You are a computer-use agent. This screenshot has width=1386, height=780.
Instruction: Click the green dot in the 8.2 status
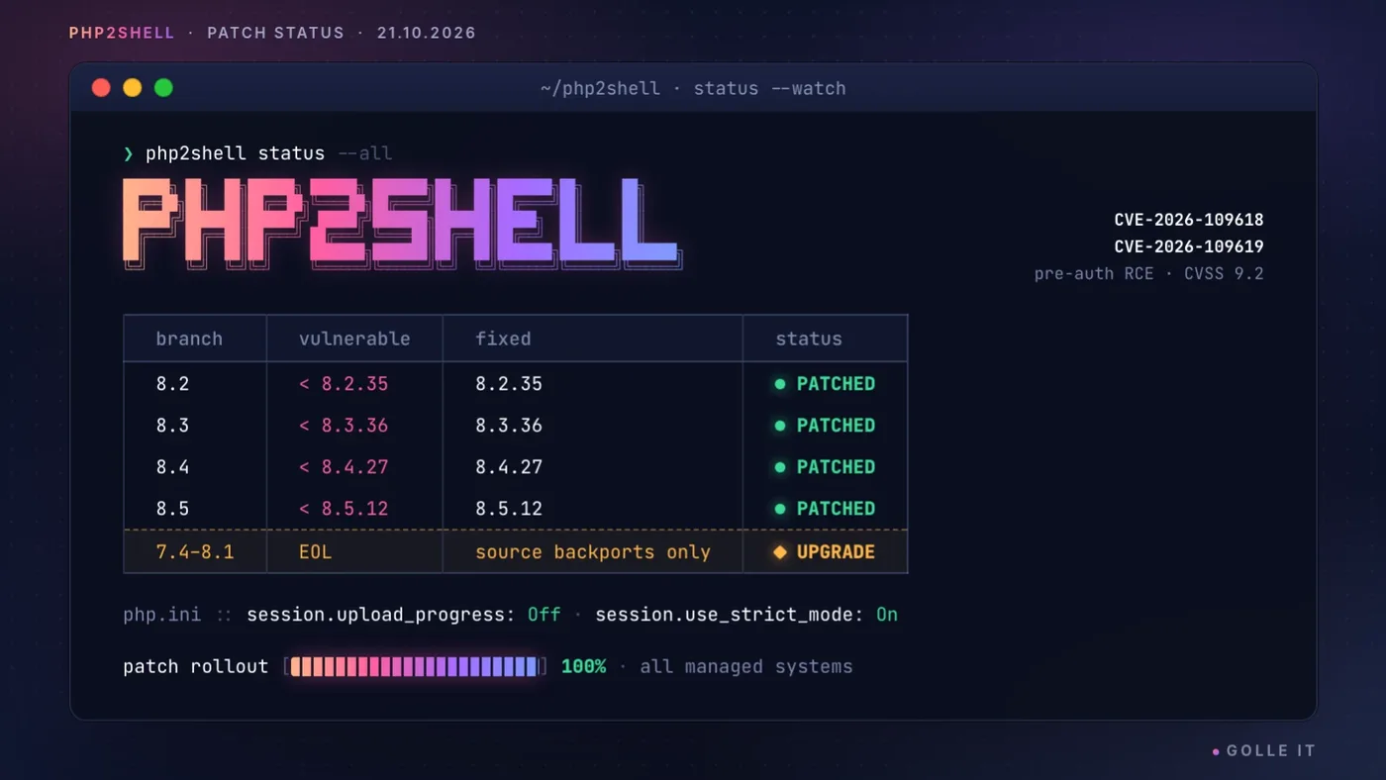point(780,384)
